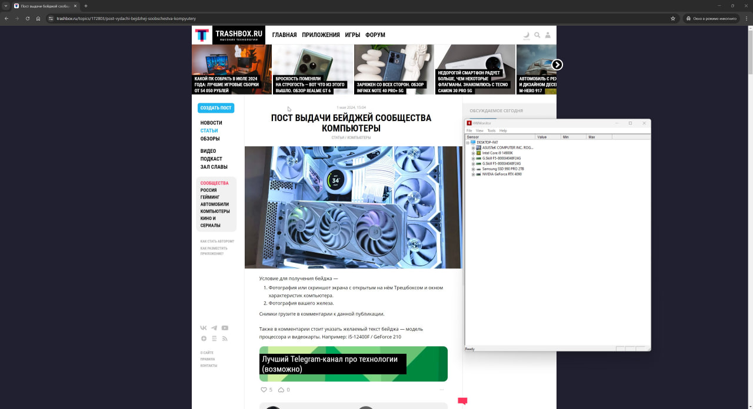Open the View menu in HWMonitor
Viewport: 753px width, 409px height.
479,130
